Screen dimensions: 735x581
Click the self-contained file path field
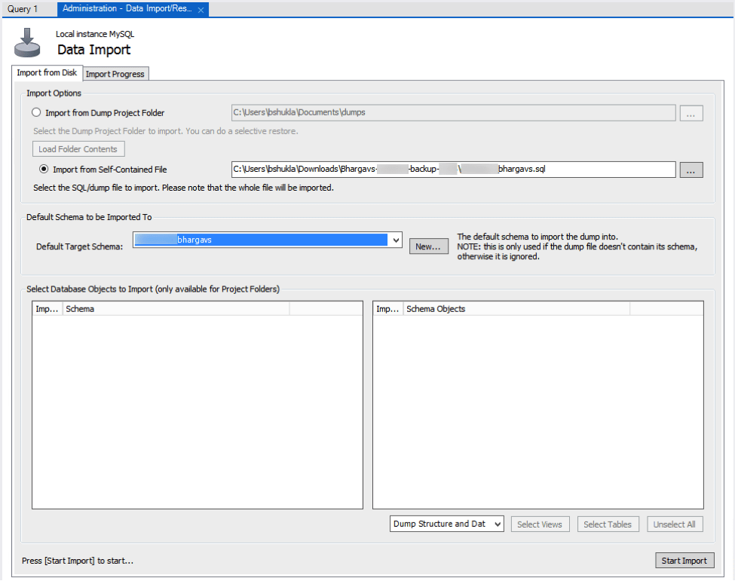point(452,170)
